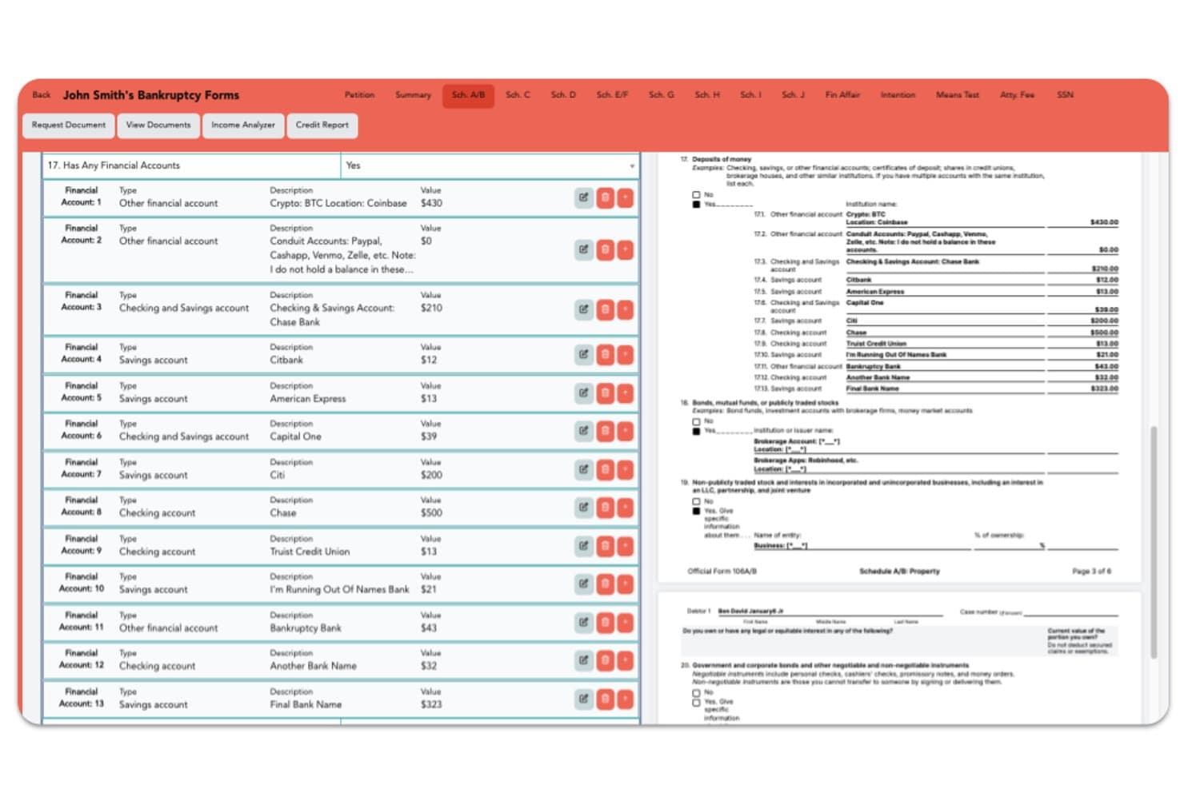The width and height of the screenshot is (1184, 789).
Task: Click the View Documents button
Action: tap(158, 126)
